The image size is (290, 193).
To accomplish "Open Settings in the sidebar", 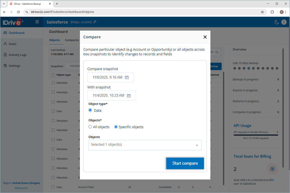I will click(x=22, y=66).
